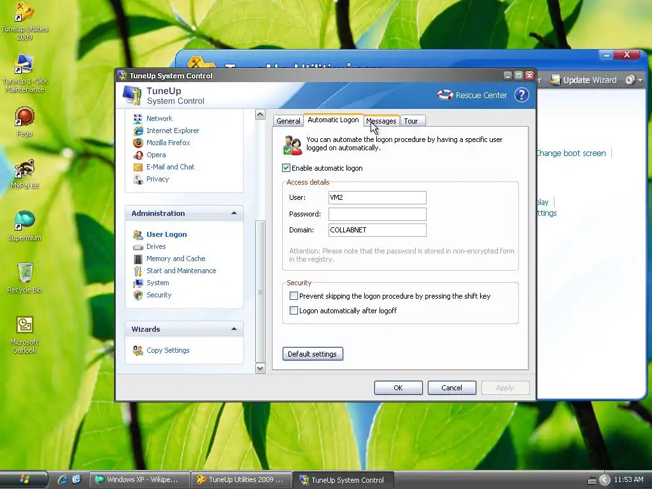Open the Rescue Center link
The height and width of the screenshot is (489, 652).
(481, 96)
